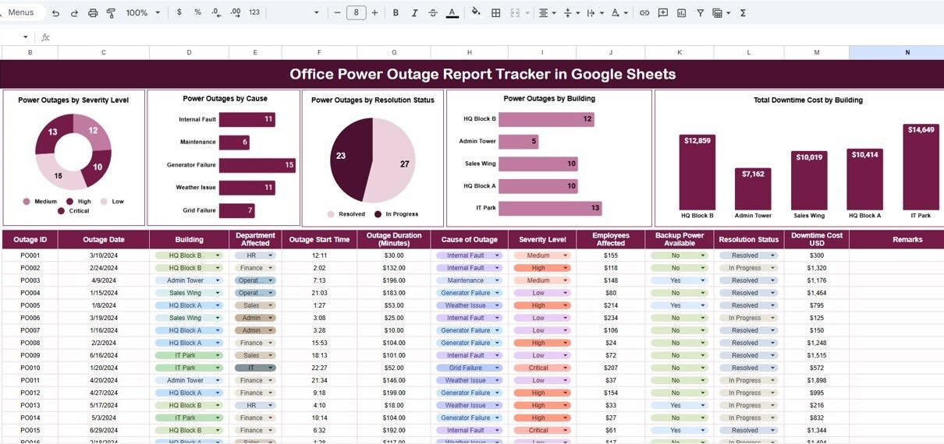Open the Menus search button
The width and height of the screenshot is (944, 444).
[x=20, y=12]
